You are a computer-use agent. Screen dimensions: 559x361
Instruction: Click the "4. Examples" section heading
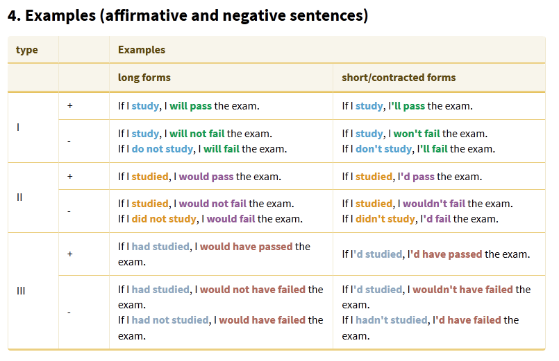[x=187, y=15]
